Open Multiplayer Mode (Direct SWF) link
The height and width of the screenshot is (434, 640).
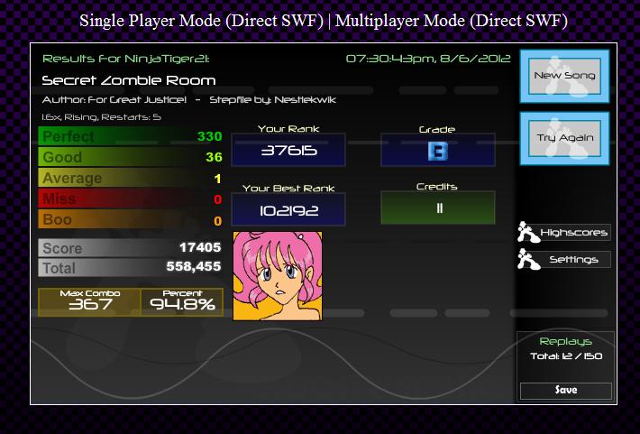451,21
